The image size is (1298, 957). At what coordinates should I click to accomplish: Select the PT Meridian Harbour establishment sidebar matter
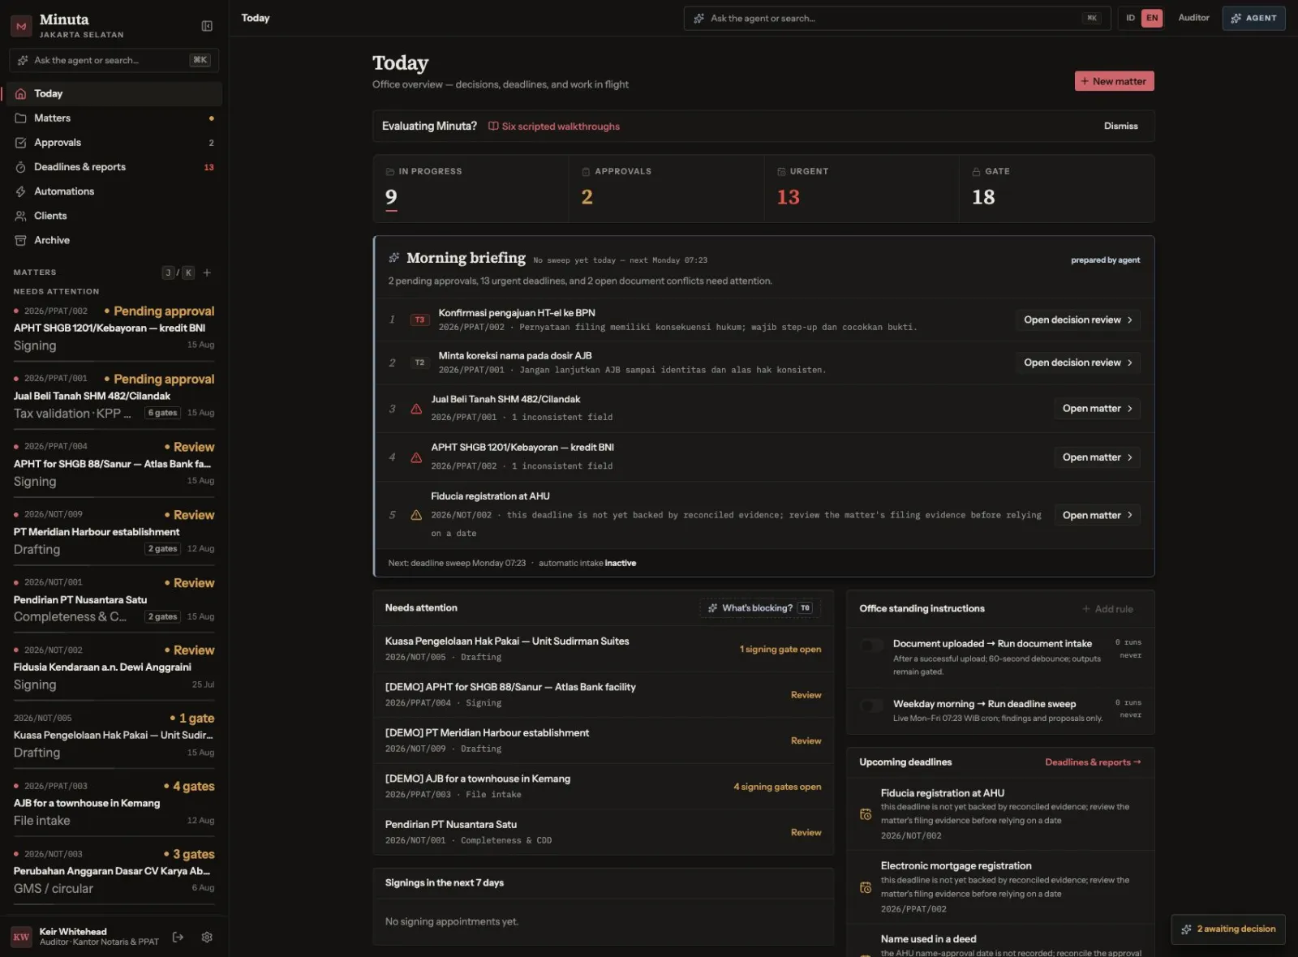(x=114, y=532)
